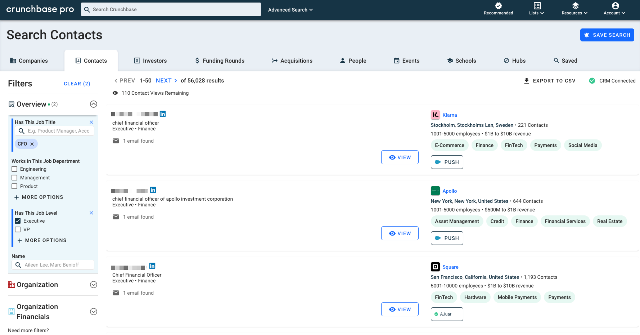Click the contact views remaining eye icon

[115, 93]
